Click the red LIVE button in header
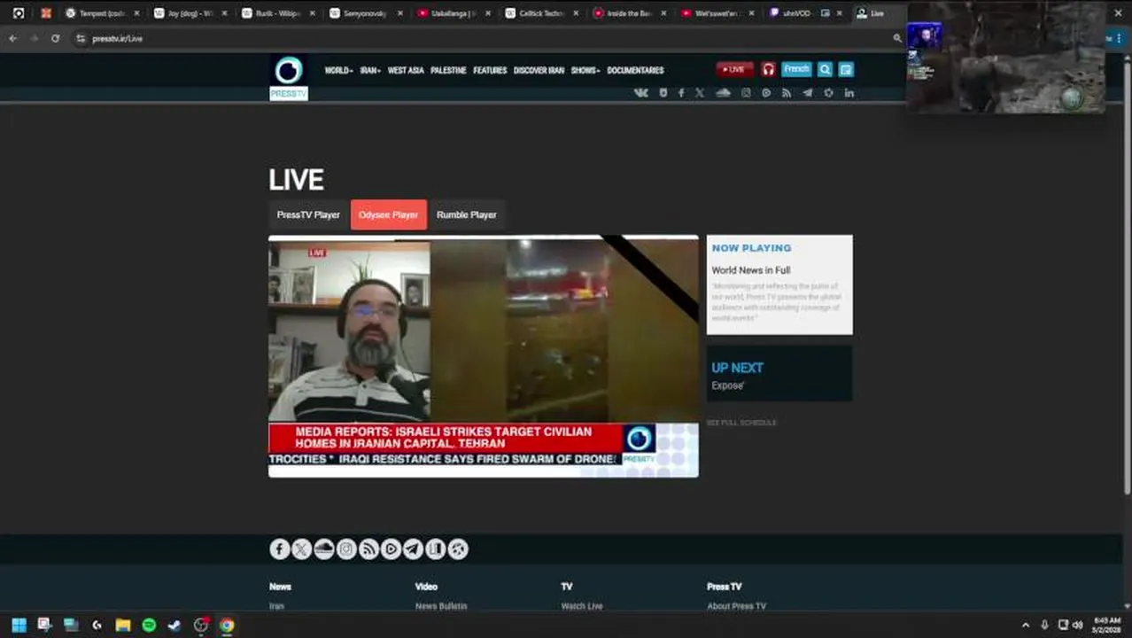 point(735,69)
